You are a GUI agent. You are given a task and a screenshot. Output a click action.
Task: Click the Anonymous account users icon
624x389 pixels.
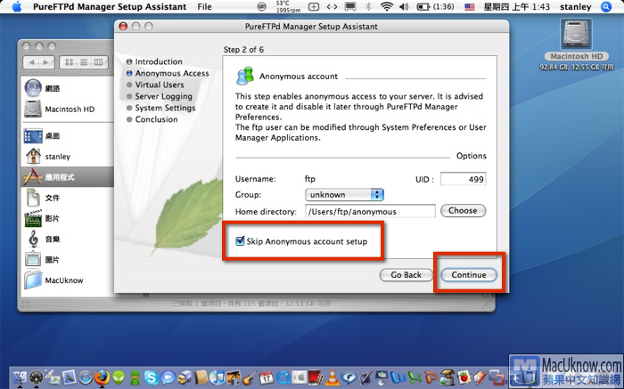click(x=245, y=76)
